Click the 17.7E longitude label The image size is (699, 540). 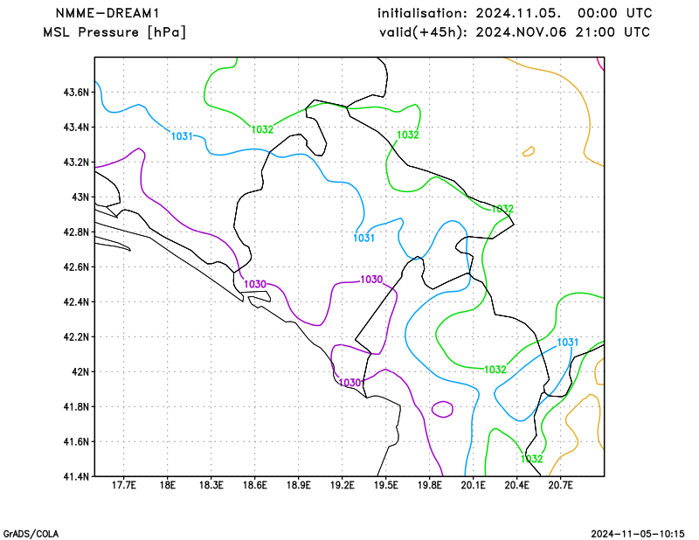coord(124,486)
